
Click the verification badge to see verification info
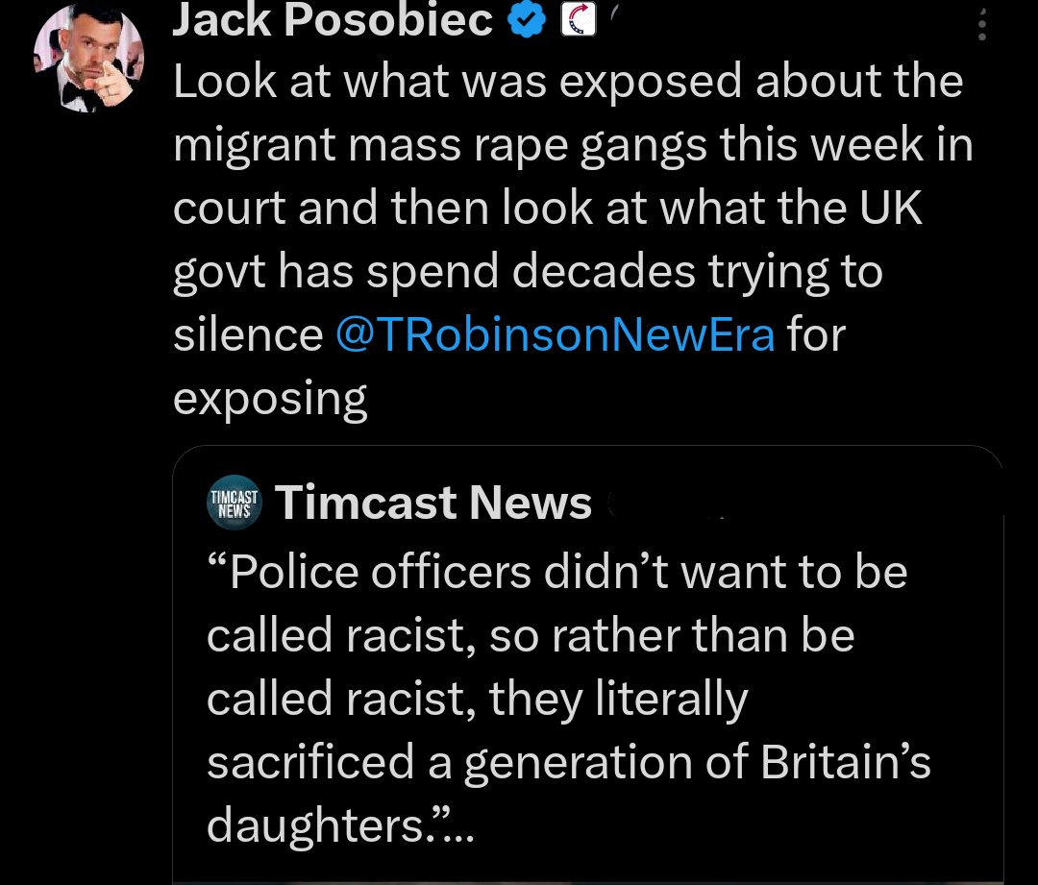525,17
